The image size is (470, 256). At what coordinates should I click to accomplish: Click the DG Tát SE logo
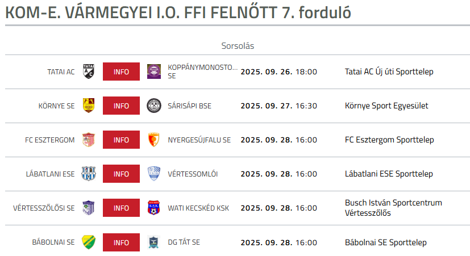(x=153, y=242)
